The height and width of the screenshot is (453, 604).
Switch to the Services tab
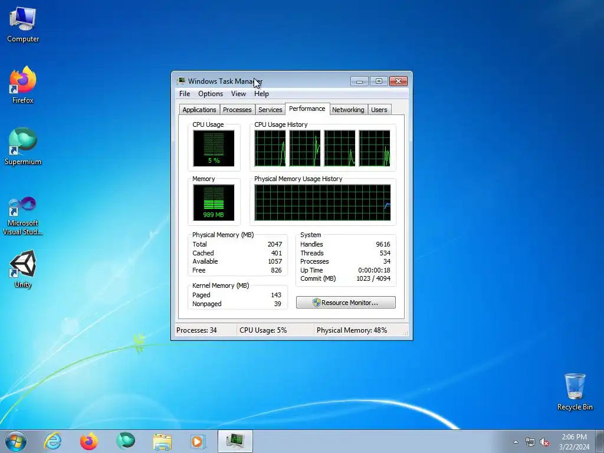point(270,110)
